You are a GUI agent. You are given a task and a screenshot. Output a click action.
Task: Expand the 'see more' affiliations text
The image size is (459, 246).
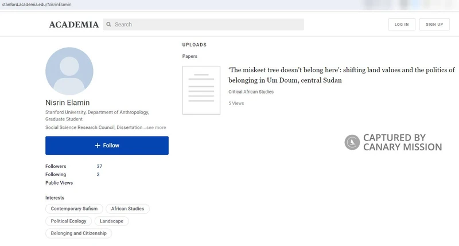pos(155,128)
